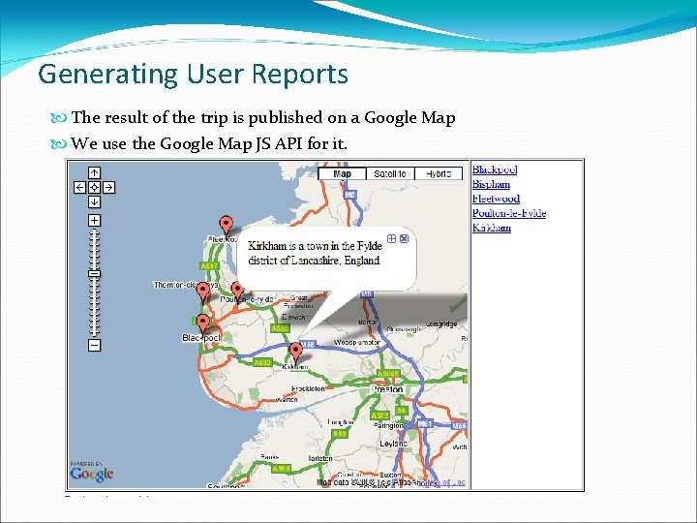
Task: Switch to Map view tab
Action: click(343, 174)
